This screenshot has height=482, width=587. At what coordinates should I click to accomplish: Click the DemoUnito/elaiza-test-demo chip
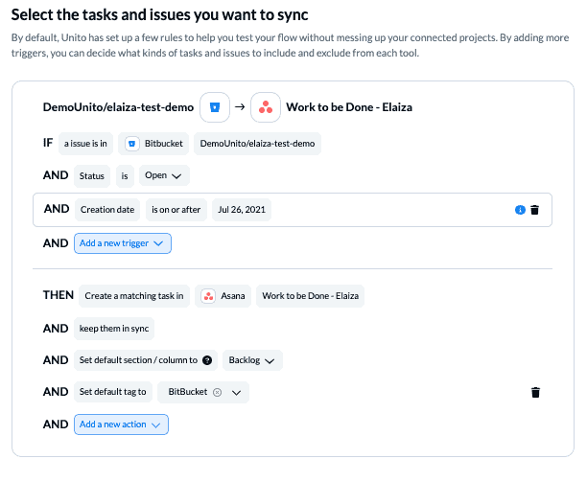(x=257, y=144)
